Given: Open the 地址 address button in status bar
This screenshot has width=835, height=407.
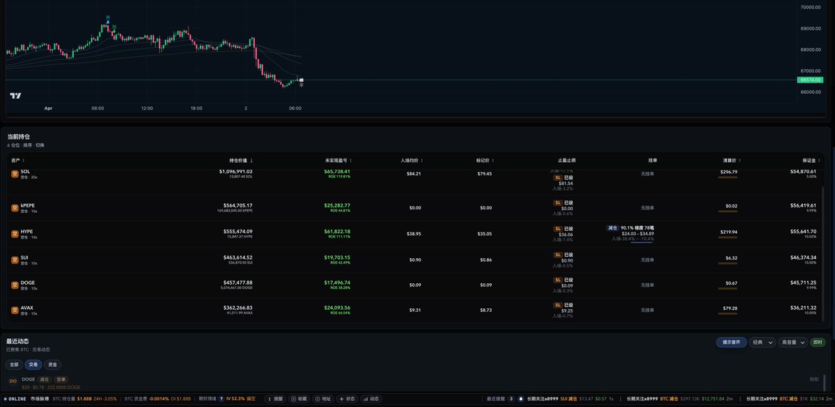Looking at the screenshot, I should [323, 399].
